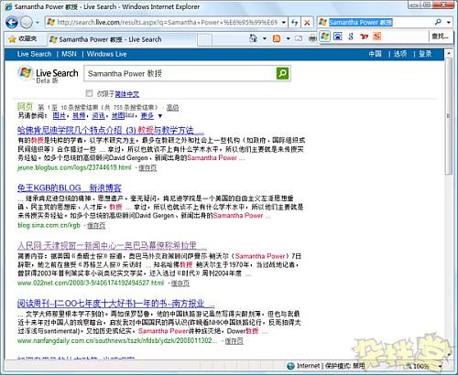Open cached page for nanfangdaily.com.cn result

click(x=234, y=341)
